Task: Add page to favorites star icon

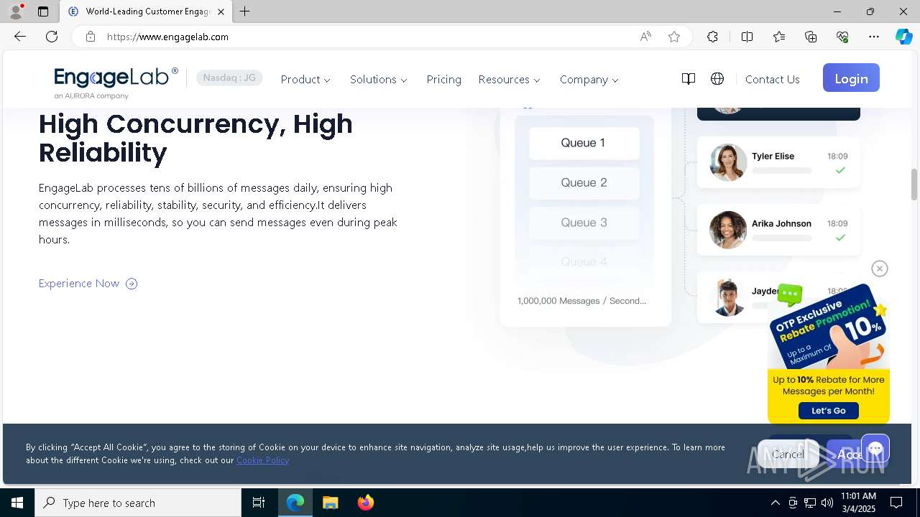Action: 674,37
